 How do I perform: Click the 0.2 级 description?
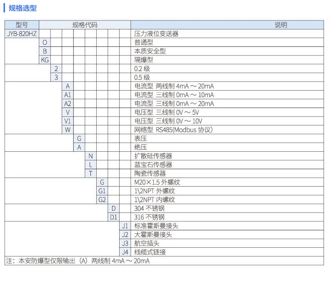point(142,69)
